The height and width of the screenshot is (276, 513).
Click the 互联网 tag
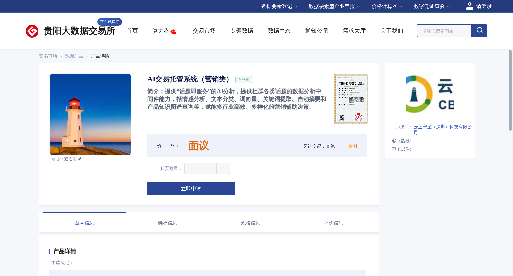(244, 79)
